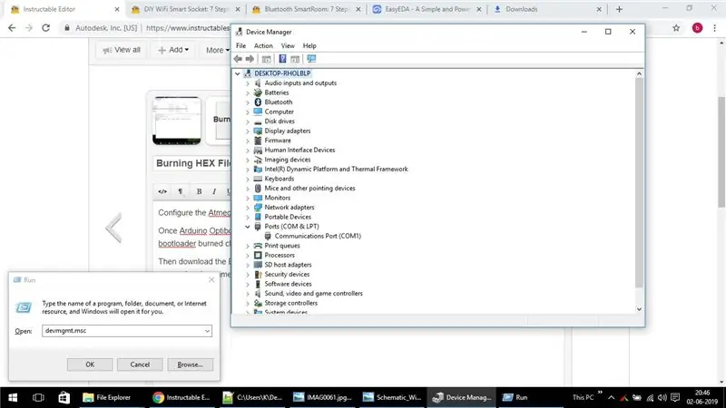Select the step thumbnail image in editor
Image resolution: width=726 pixels, height=408 pixels.
[x=177, y=121]
